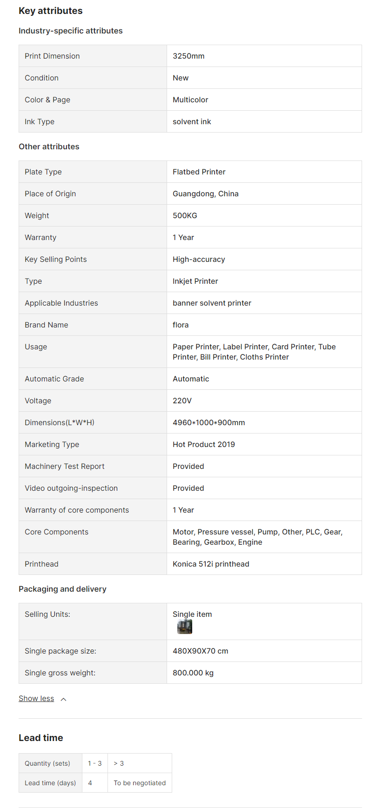
Task: Select the "Guangdong, China" origin value
Action: [205, 194]
